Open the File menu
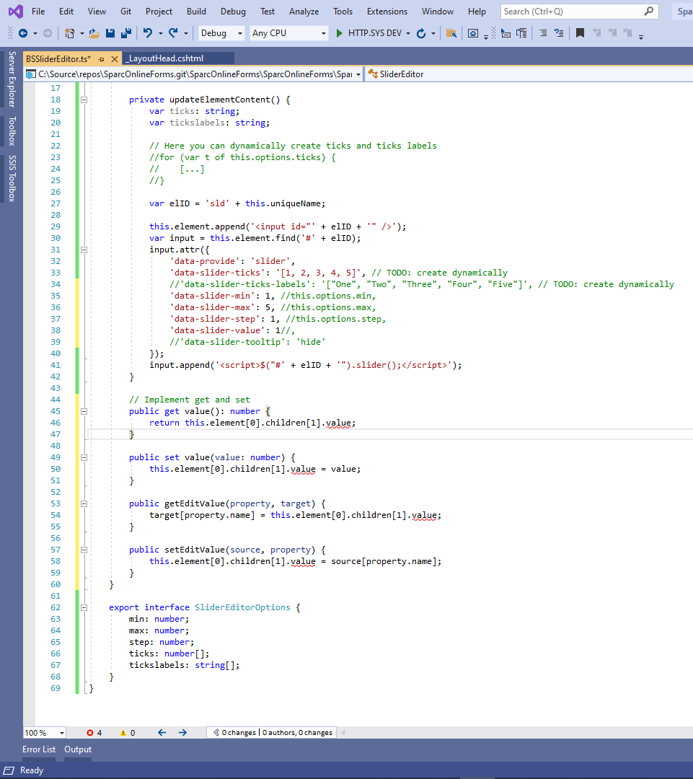 38,11
